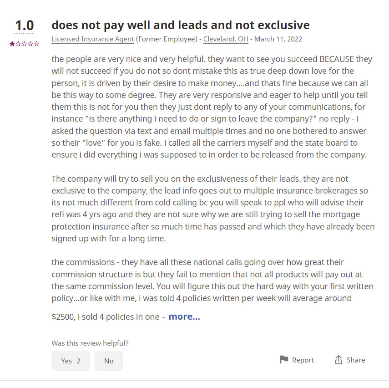This screenshot has width=389, height=388.
Task: Click the review title about pay and leads
Action: tap(181, 26)
